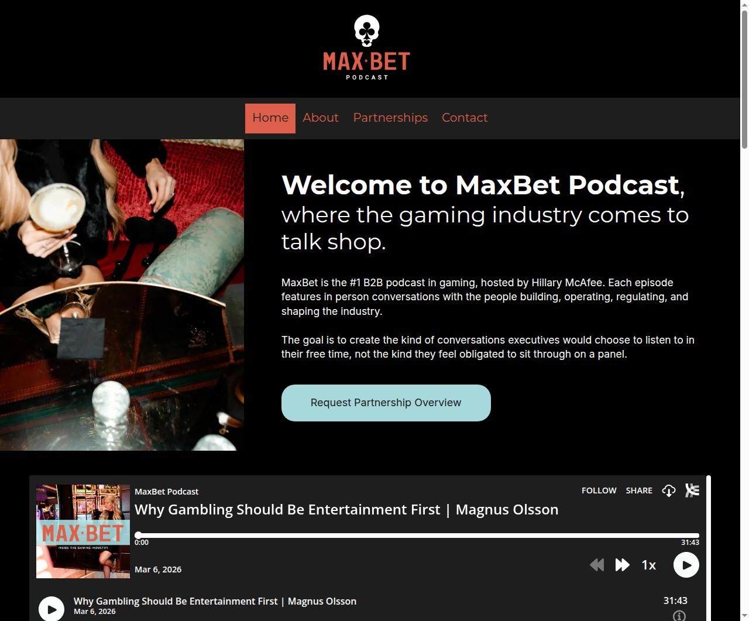Rewind with the skip-back icon
The image size is (749, 621).
tap(597, 565)
